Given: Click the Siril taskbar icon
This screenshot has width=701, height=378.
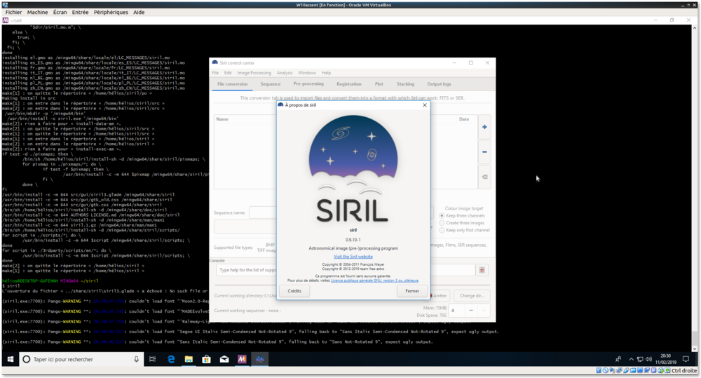Looking at the screenshot, I should coord(260,359).
